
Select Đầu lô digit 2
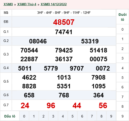pyautogui.click(x=43, y=116)
